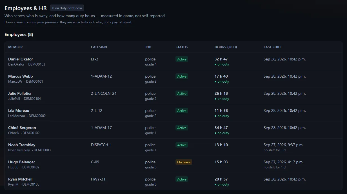
Task: Click callsign 2-LINCOLN-24
Action: pyautogui.click(x=104, y=93)
